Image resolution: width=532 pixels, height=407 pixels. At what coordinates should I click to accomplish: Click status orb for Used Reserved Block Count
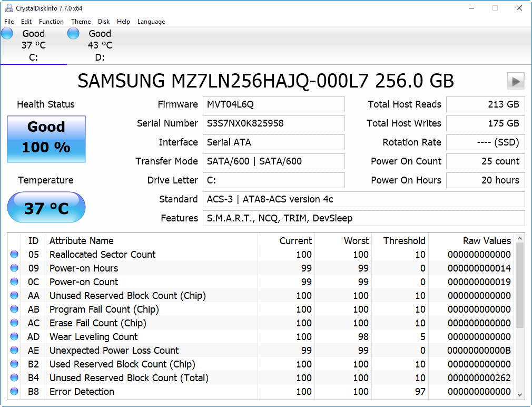point(14,364)
